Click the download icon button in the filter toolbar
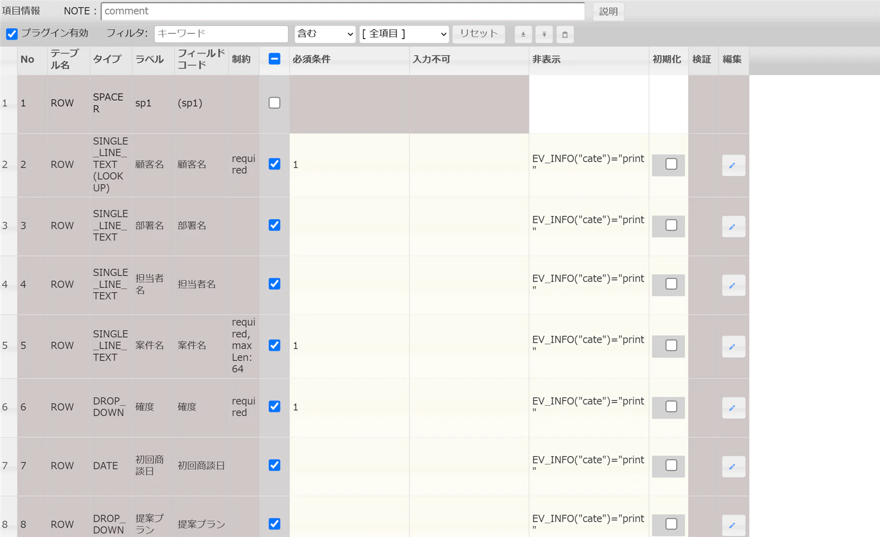 coord(523,34)
